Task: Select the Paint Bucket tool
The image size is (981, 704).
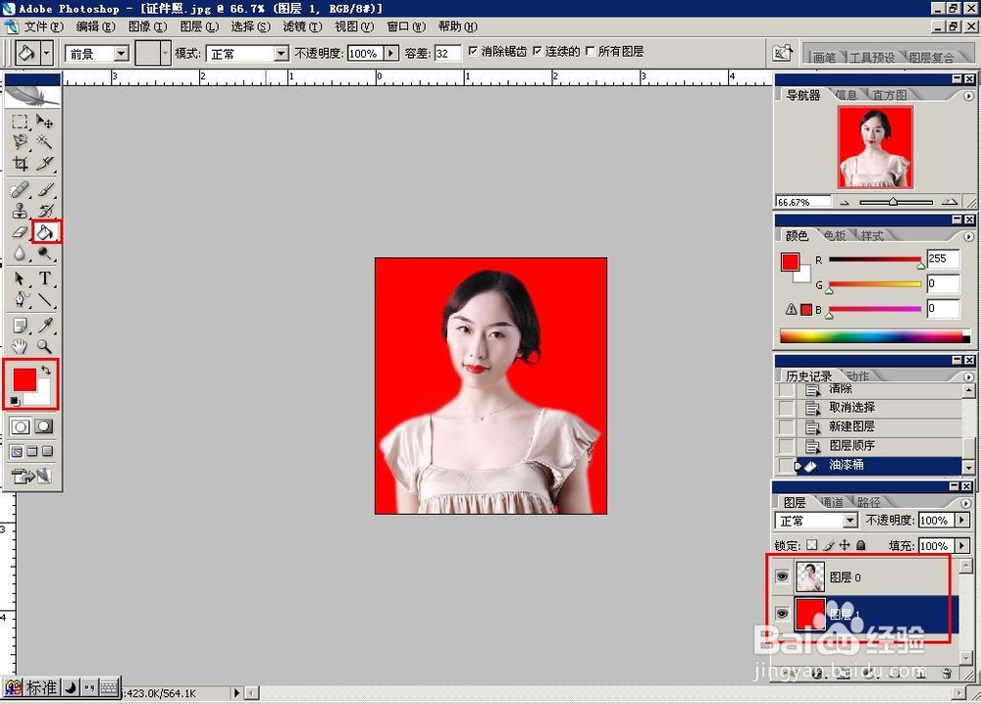Action: coord(44,229)
